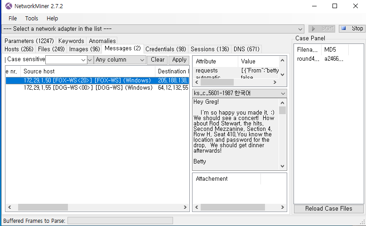The width and height of the screenshot is (366, 226).
Task: Click the Source host column header
Action: pos(88,72)
